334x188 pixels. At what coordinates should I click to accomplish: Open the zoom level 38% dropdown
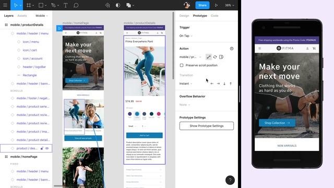click(230, 5)
